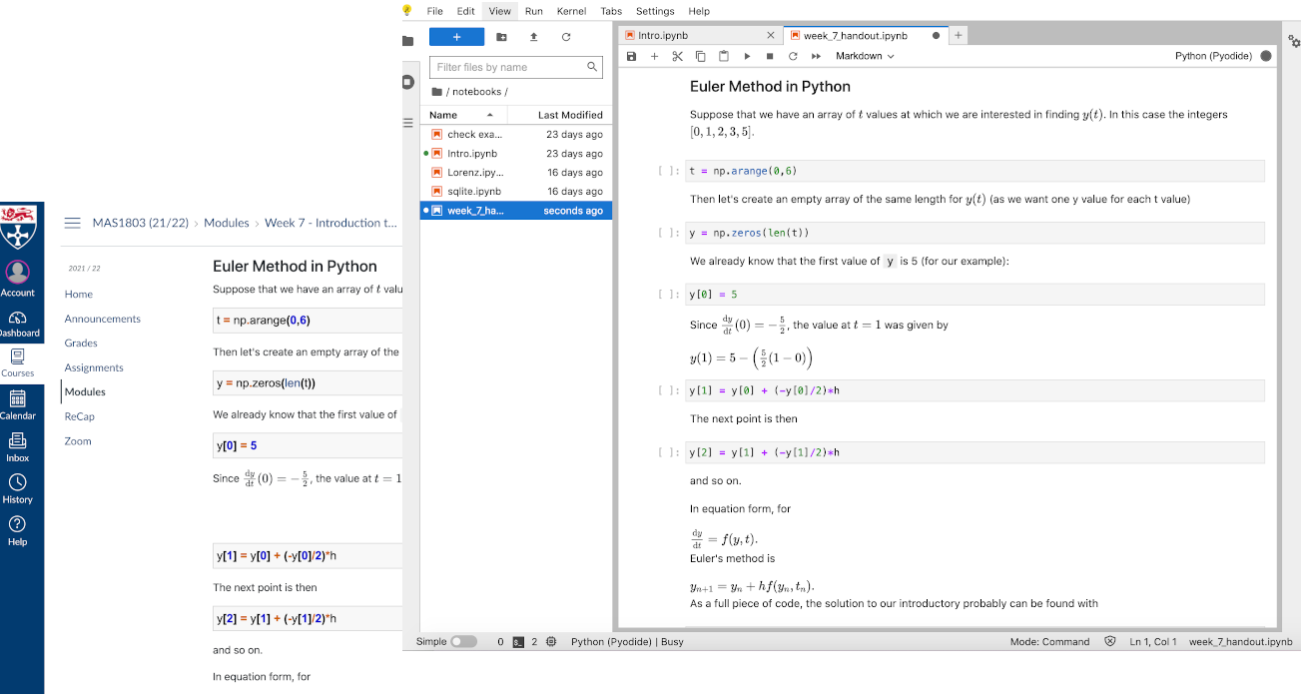This screenshot has width=1303, height=699.
Task: Run the selected cell with play icon
Action: pos(747,57)
